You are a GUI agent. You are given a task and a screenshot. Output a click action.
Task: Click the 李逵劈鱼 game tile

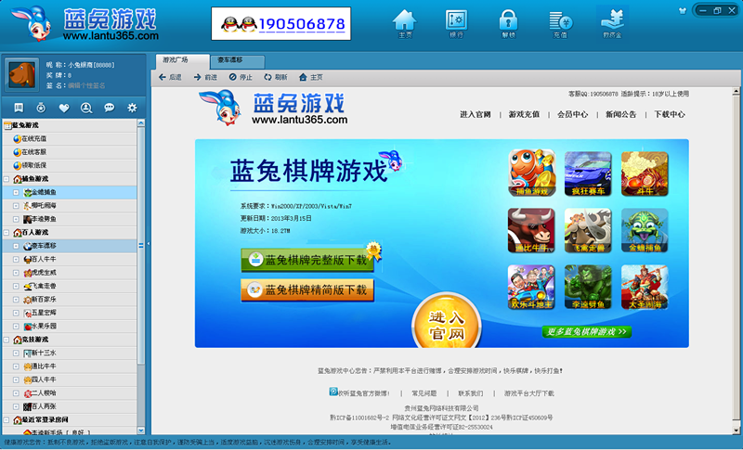588,288
